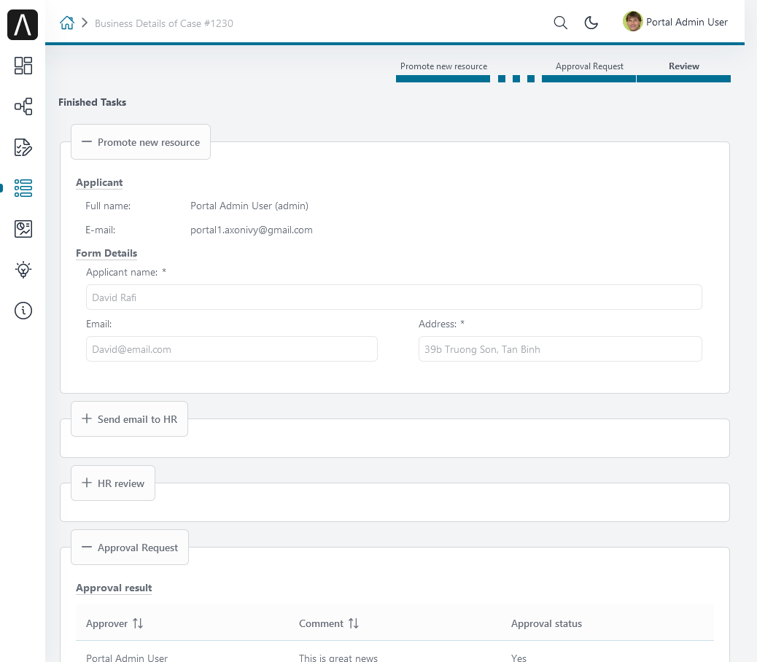Click the Approval result heading
This screenshot has width=757, height=662.
[x=114, y=588]
